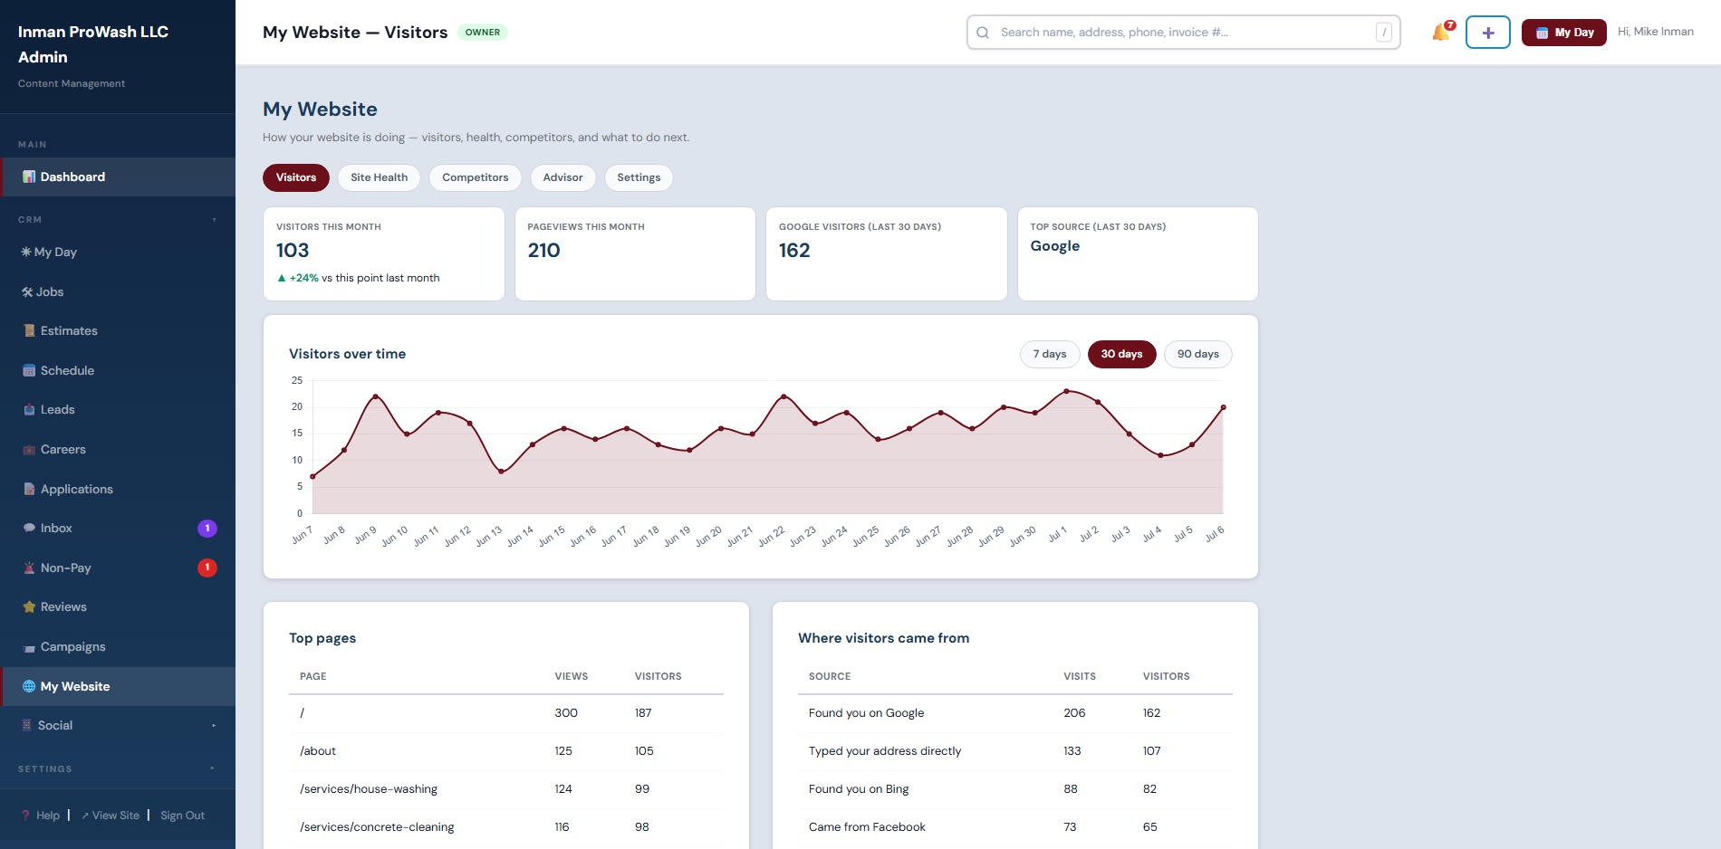Click the /services/house-washing row
This screenshot has width=1721, height=849.
(506, 789)
